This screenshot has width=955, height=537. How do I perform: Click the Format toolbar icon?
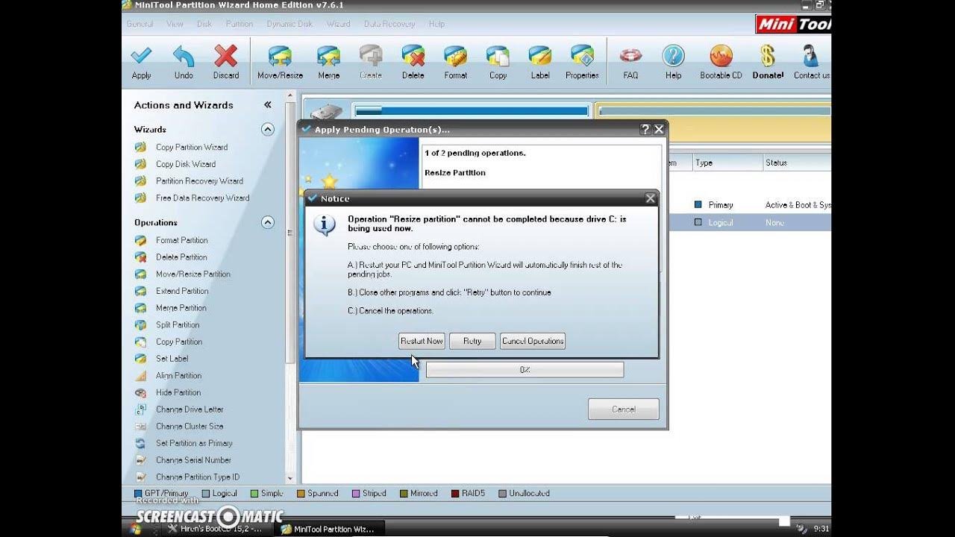455,57
